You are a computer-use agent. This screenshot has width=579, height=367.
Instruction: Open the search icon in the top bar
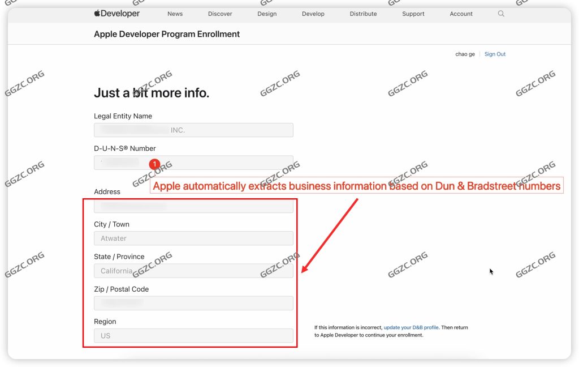coord(501,14)
